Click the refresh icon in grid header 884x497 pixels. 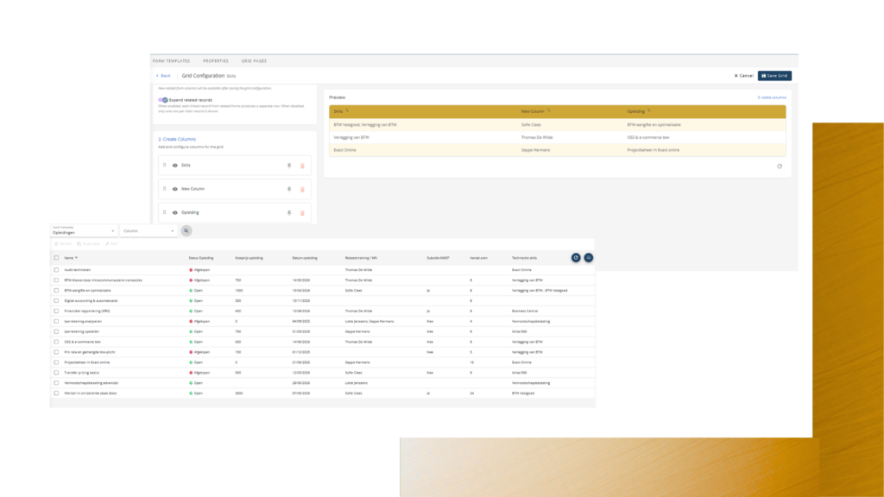pyautogui.click(x=576, y=257)
